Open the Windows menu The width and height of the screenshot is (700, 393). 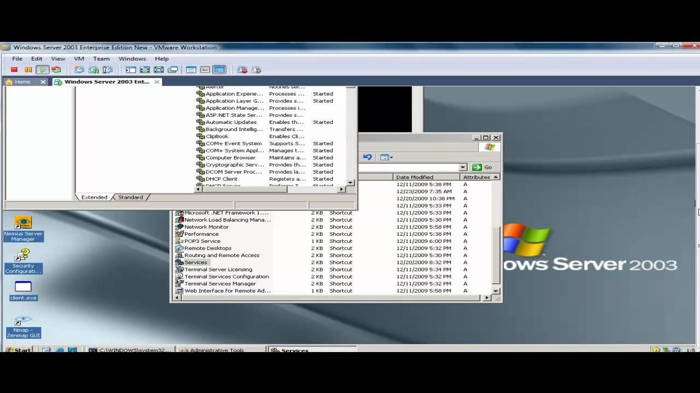click(132, 58)
